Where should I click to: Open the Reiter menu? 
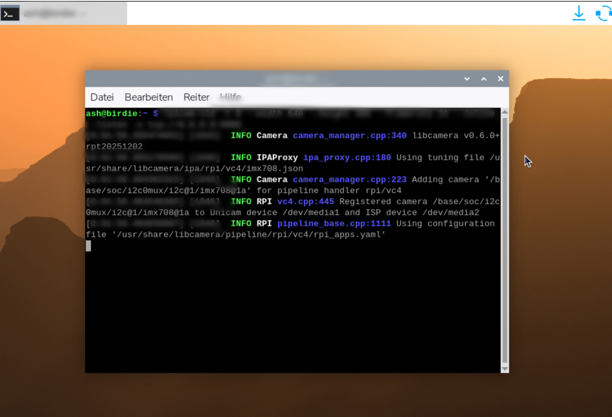(196, 97)
